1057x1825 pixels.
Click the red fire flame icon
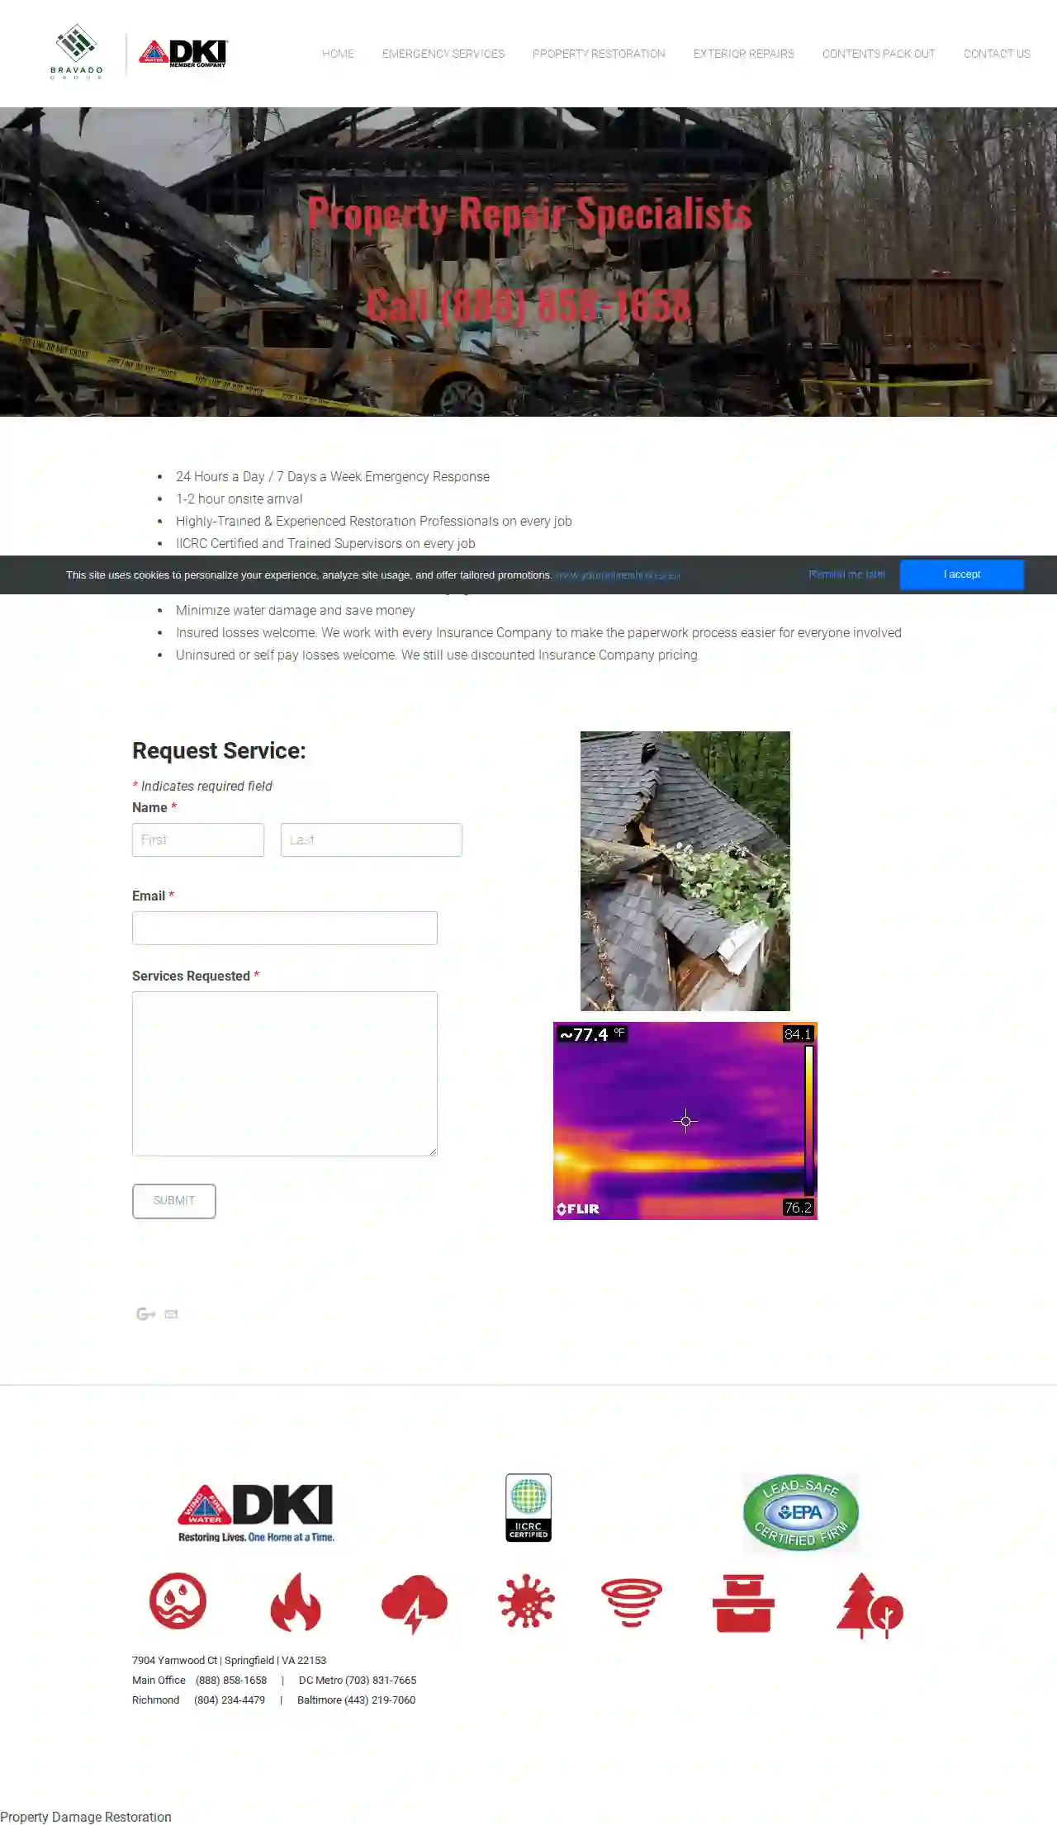pos(295,1602)
